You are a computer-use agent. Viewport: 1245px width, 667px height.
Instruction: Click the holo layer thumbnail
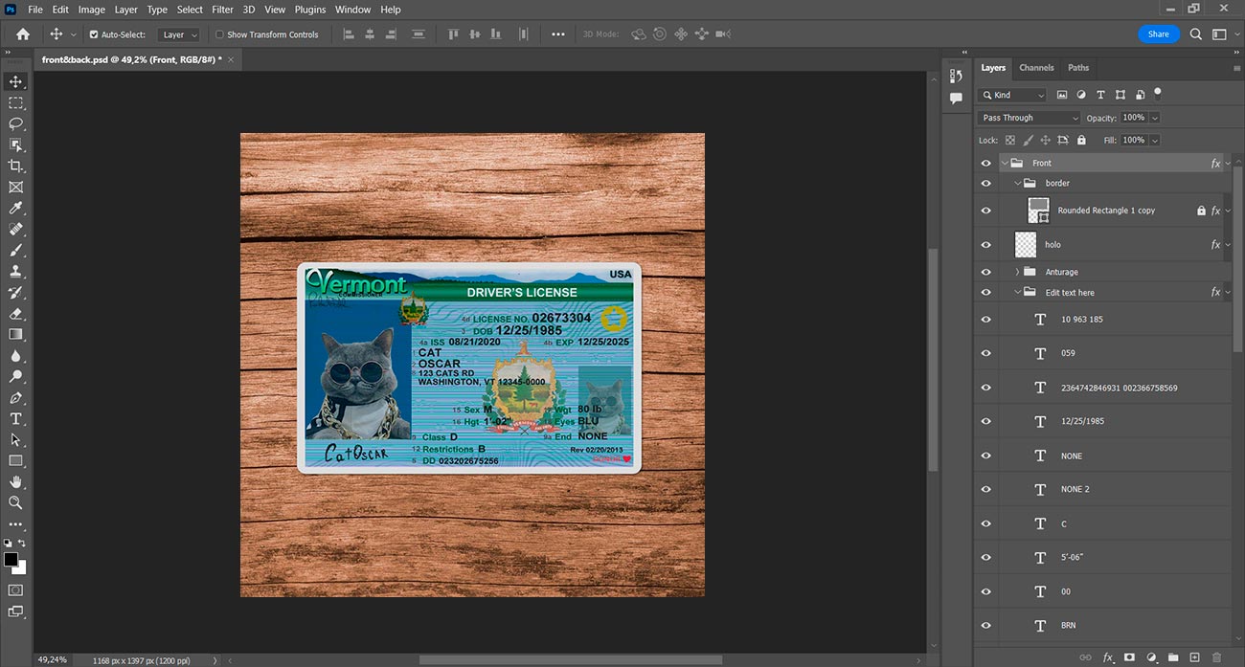1026,245
